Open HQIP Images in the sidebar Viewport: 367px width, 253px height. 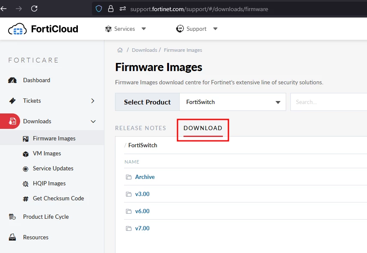click(49, 183)
